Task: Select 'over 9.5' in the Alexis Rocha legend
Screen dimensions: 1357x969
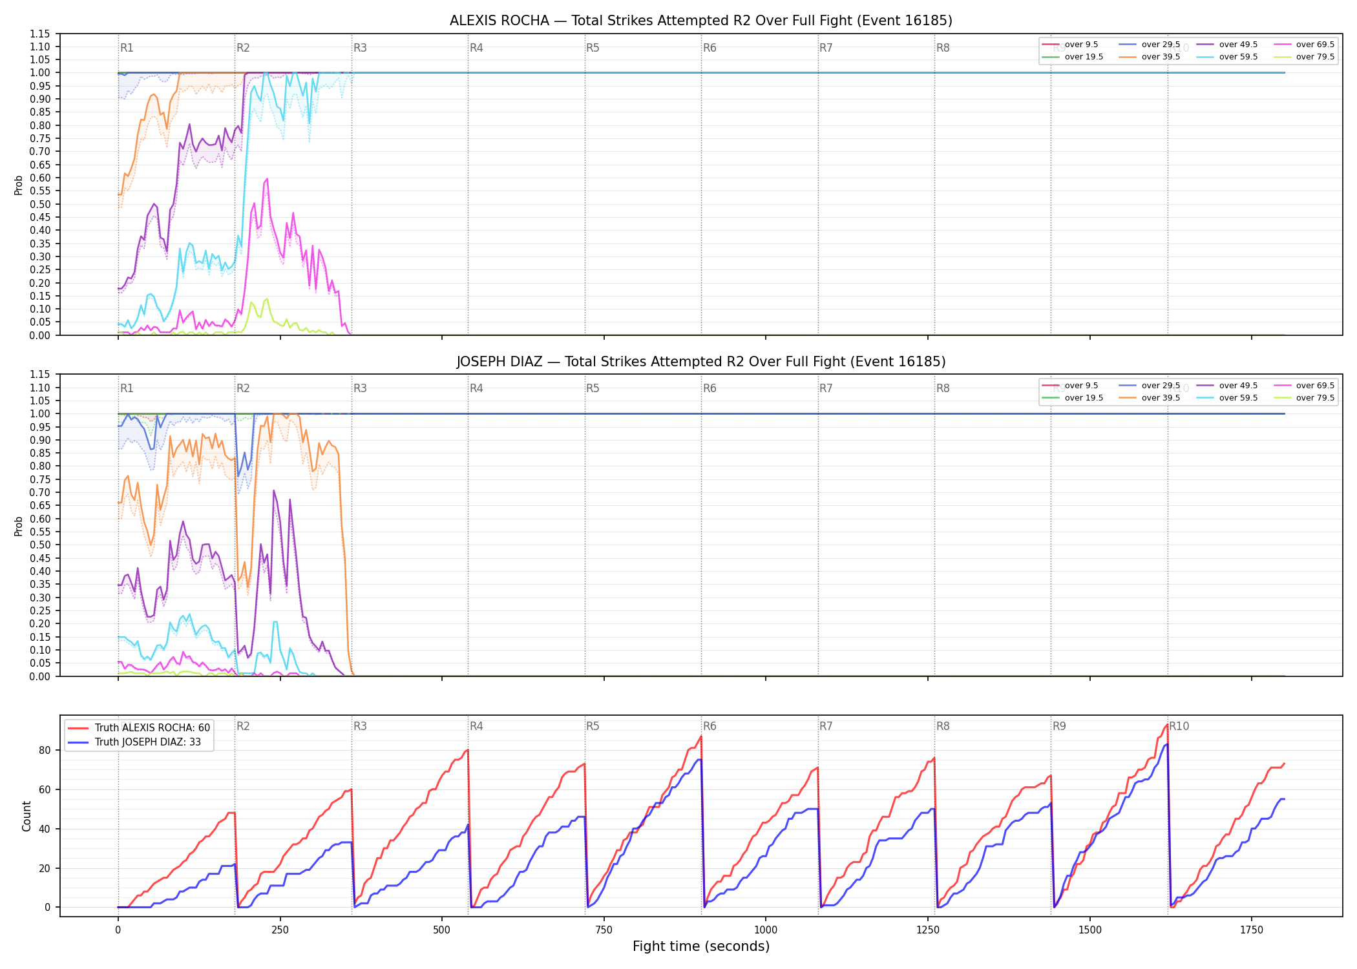Action: pos(1069,45)
